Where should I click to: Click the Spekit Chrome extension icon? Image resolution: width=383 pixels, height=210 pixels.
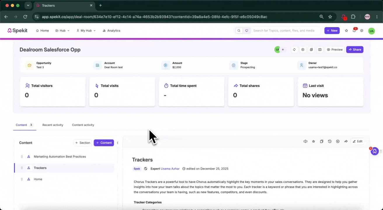pos(344,17)
